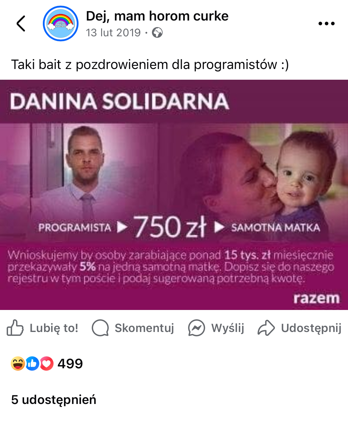Click the Messenger send icon

pyautogui.click(x=196, y=328)
